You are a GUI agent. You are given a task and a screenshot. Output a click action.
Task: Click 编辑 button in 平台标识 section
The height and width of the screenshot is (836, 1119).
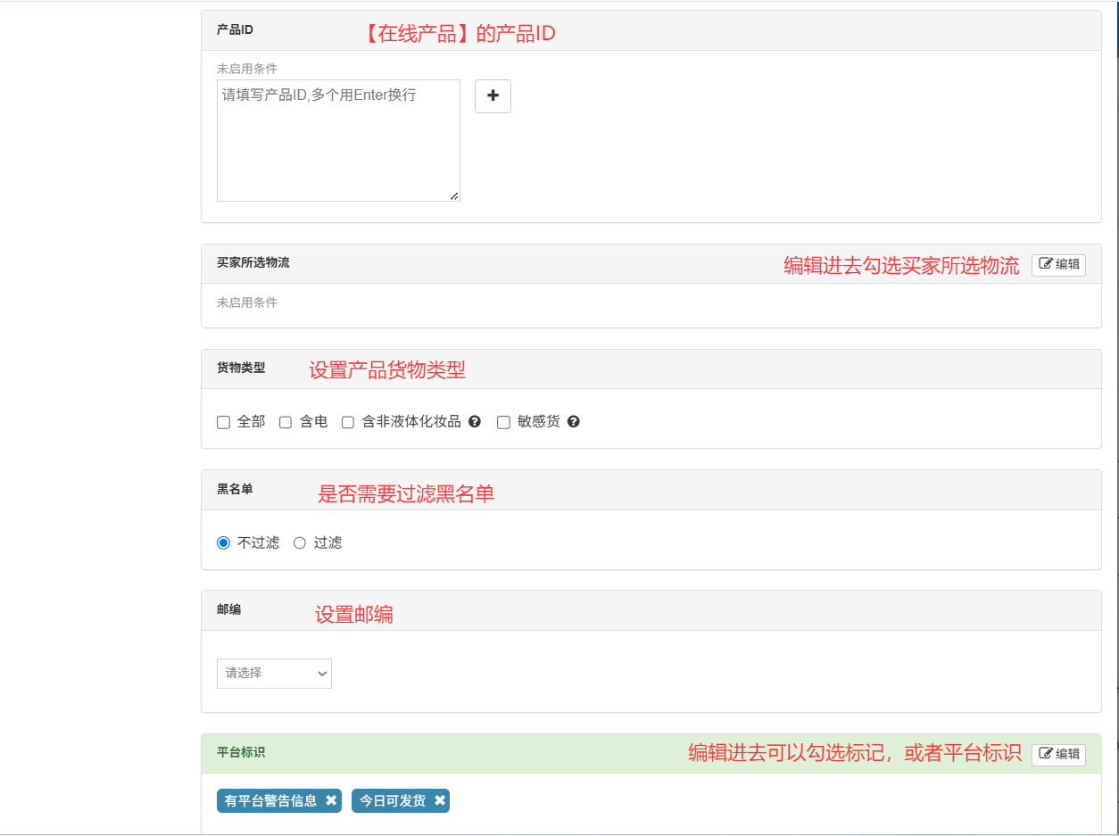[x=1058, y=754]
